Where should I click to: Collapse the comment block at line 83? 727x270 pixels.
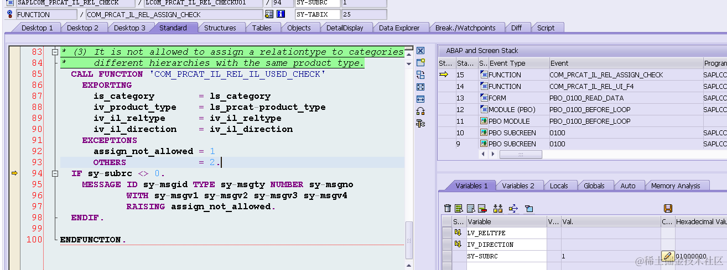(55, 52)
